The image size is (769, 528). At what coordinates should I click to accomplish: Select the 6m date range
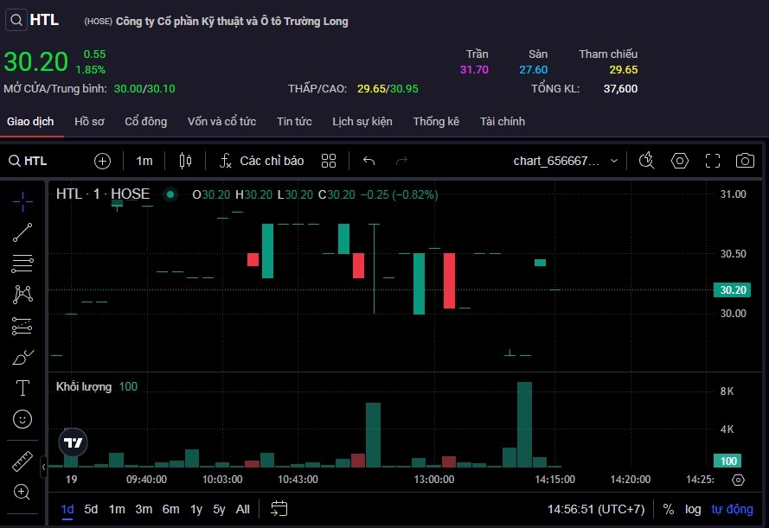pyautogui.click(x=170, y=509)
